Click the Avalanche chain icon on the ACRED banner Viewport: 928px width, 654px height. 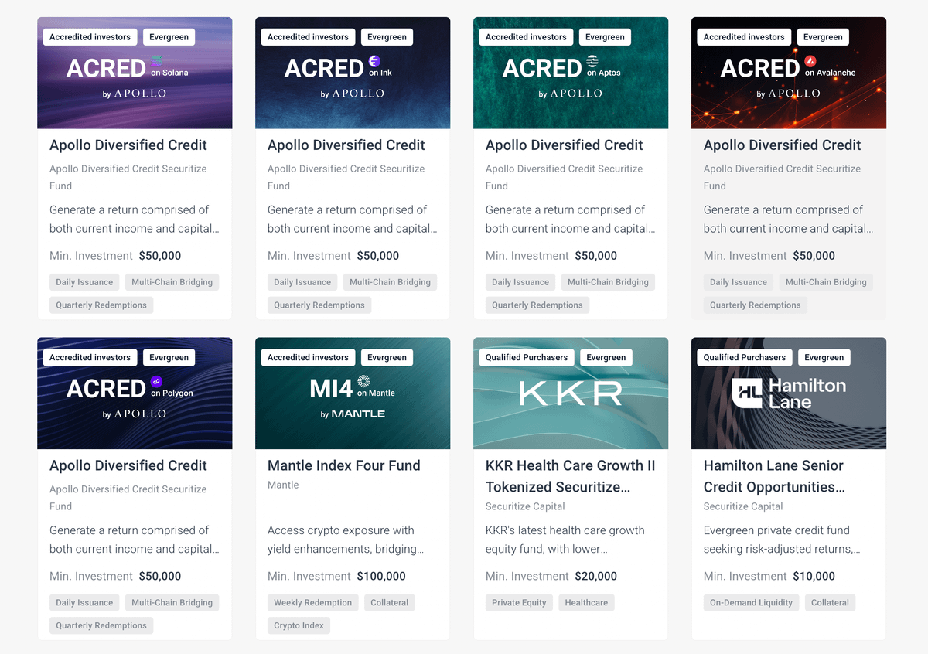tap(810, 61)
